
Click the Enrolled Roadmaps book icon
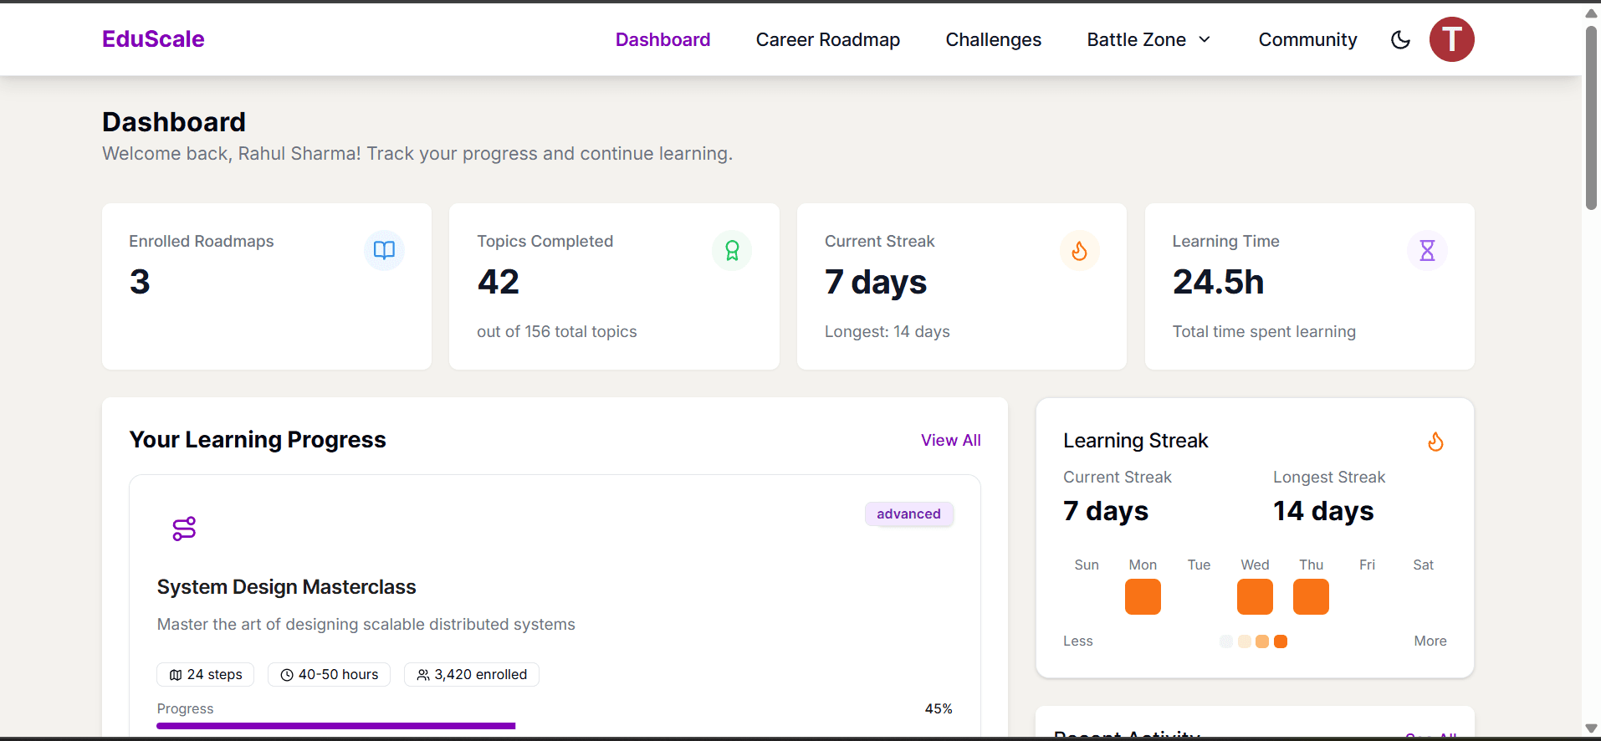tap(384, 250)
